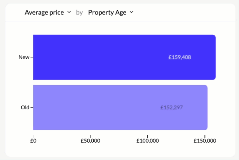Click the 'by' separator text

click(79, 12)
